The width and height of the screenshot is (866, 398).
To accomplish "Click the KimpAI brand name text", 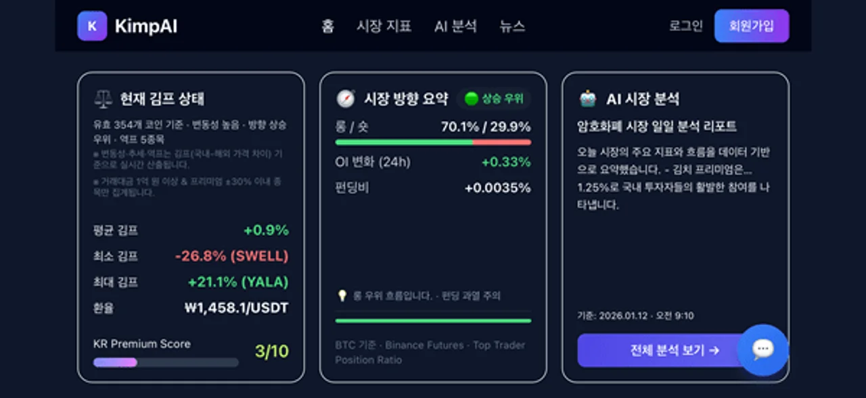I will pos(146,26).
